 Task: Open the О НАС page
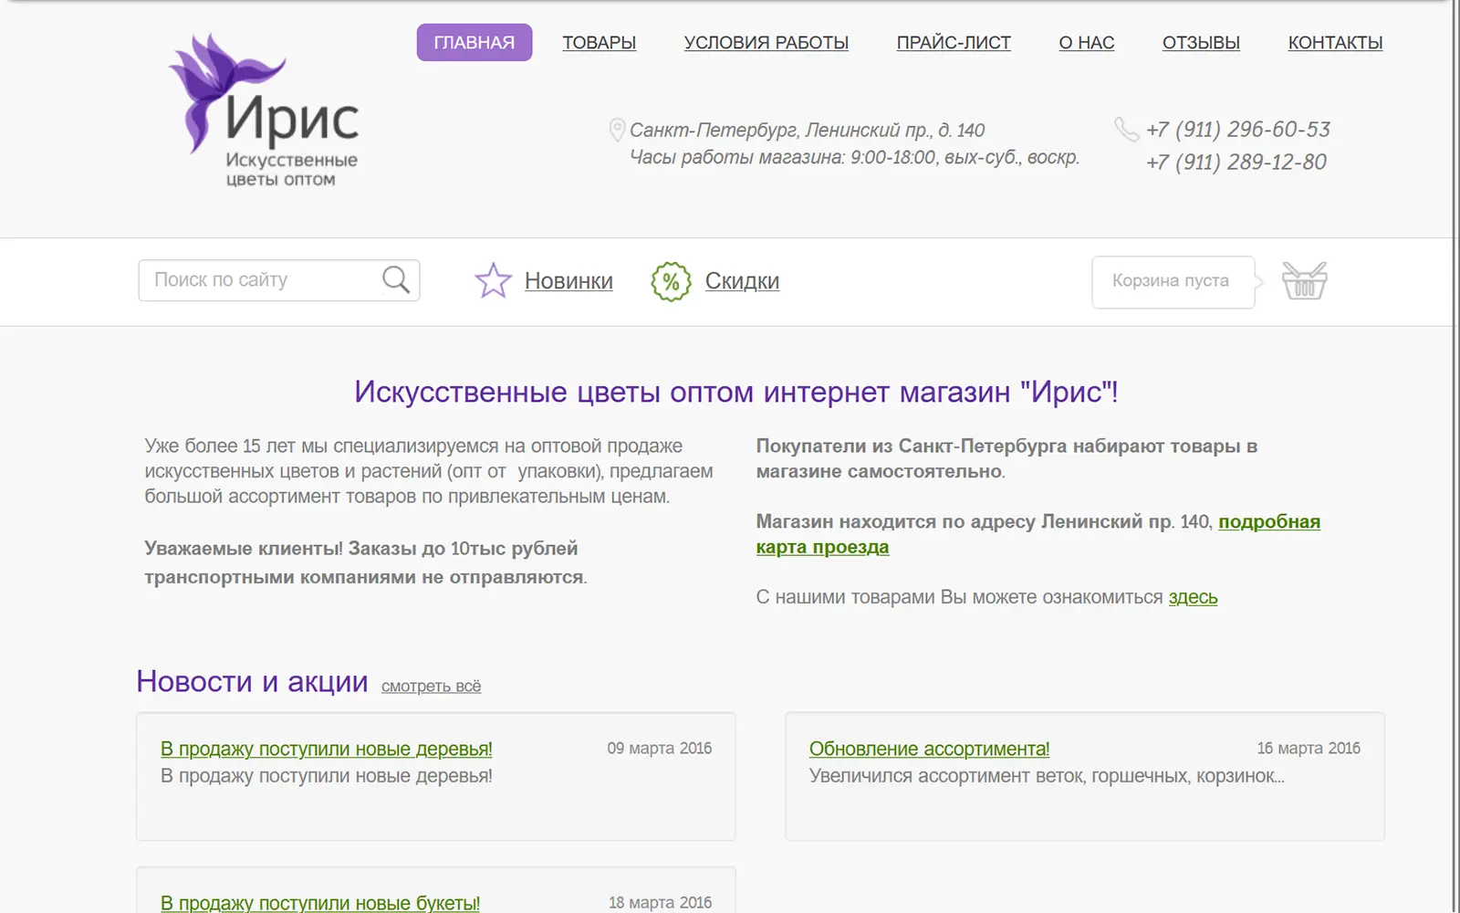[x=1087, y=43]
